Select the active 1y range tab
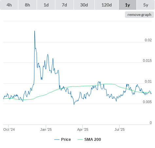The image size is (155, 148). 128,5
